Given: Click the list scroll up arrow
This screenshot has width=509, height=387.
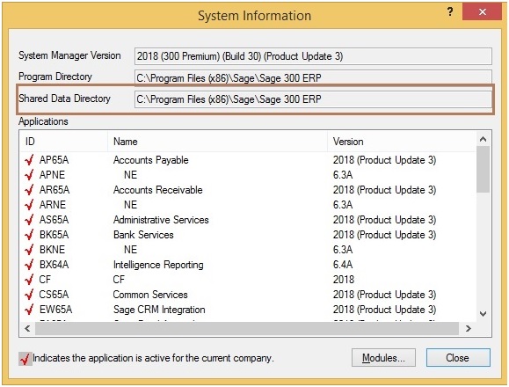Looking at the screenshot, I should pos(483,139).
